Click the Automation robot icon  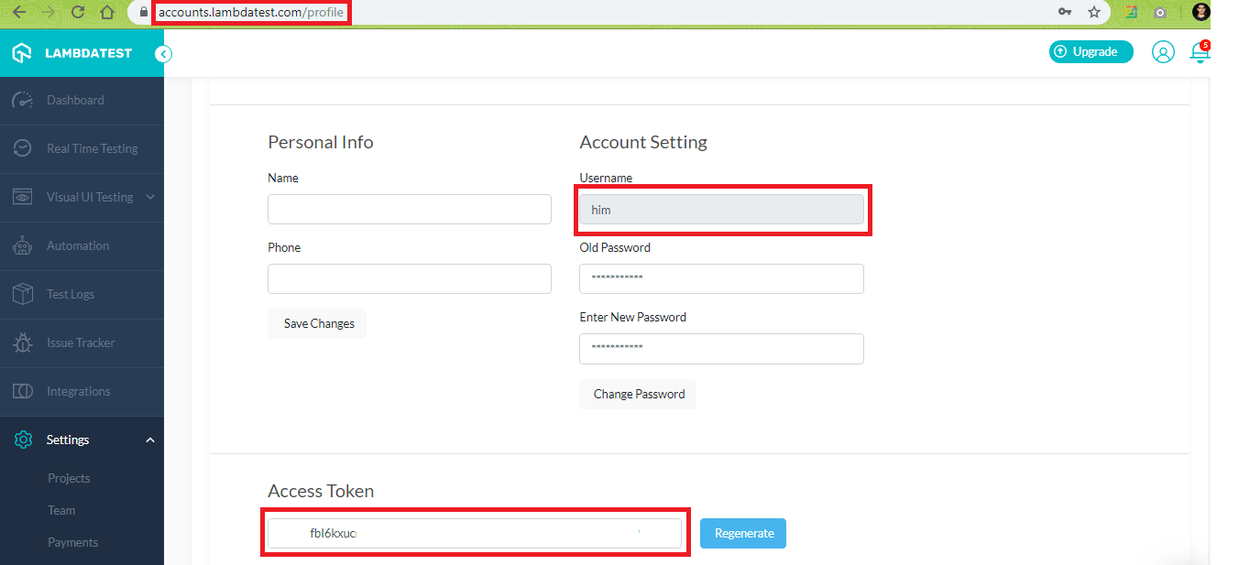(23, 246)
